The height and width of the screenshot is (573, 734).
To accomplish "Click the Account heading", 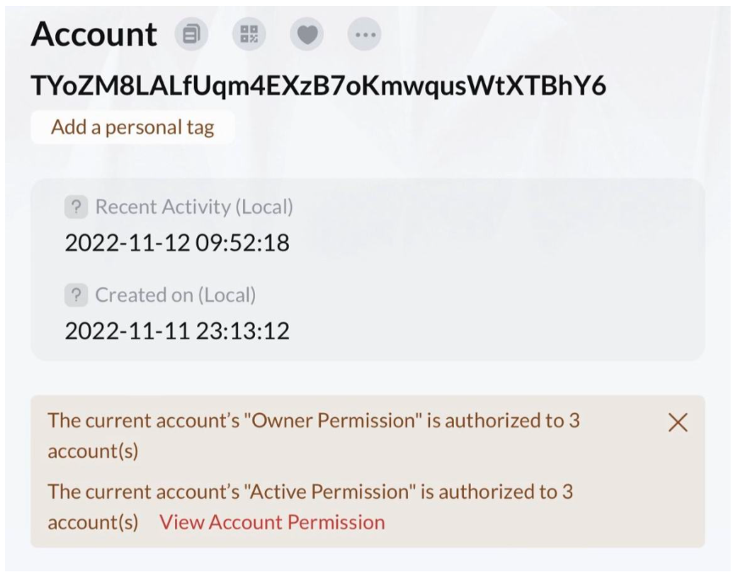I will pyautogui.click(x=94, y=34).
